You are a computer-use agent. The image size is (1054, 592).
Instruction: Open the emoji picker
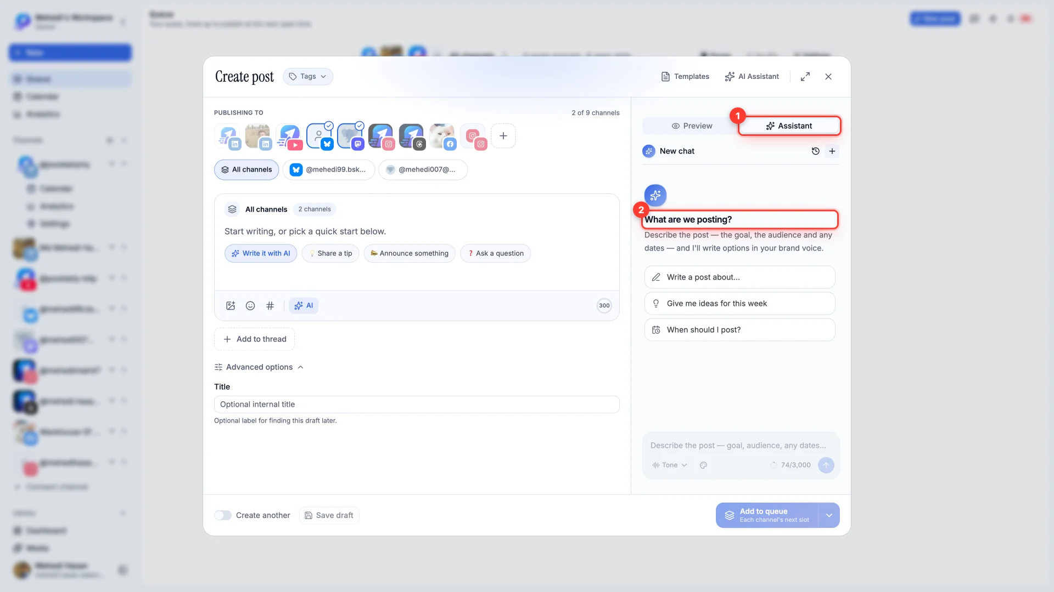(x=250, y=306)
